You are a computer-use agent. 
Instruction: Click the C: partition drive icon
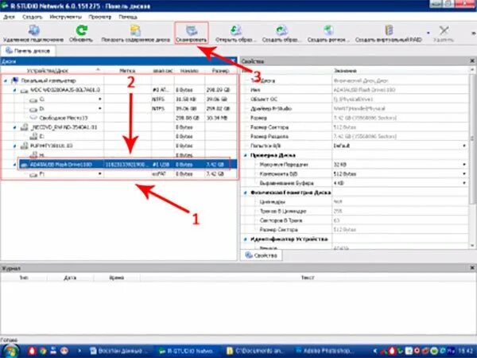(33, 100)
